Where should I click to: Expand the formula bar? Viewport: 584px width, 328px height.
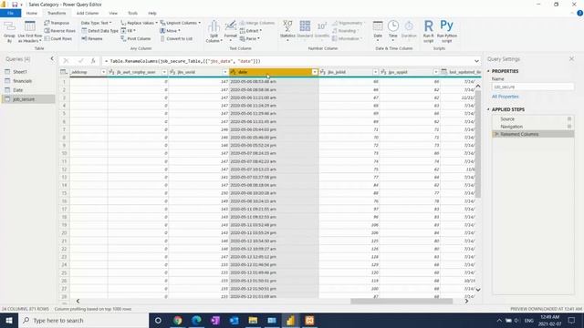pyautogui.click(x=476, y=61)
